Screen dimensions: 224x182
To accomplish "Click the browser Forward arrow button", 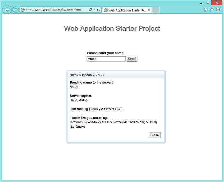I will pyautogui.click(x=16, y=10).
